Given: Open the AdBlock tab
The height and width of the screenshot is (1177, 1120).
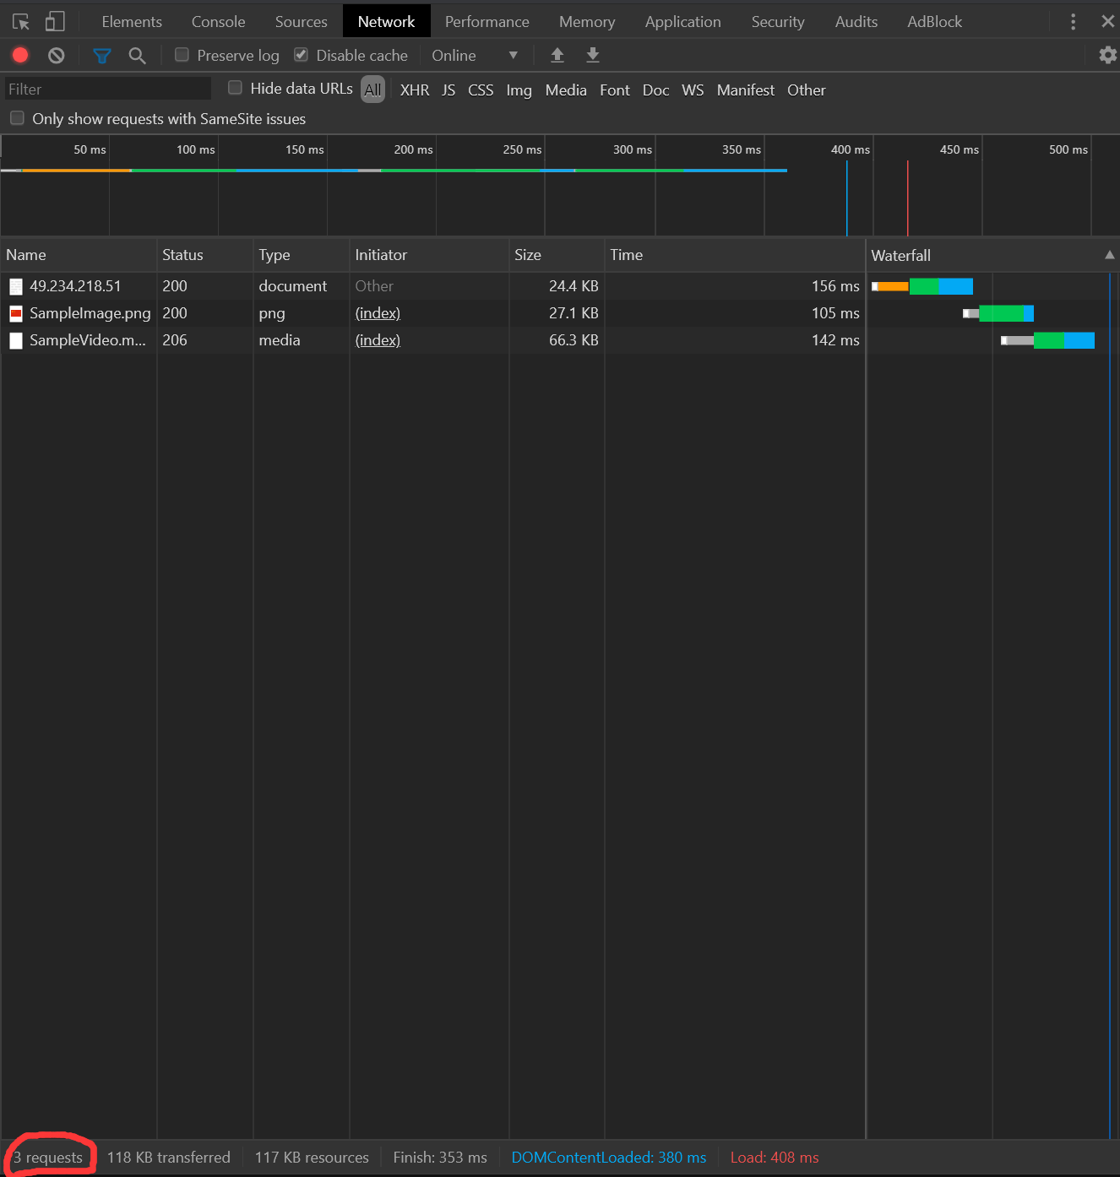Looking at the screenshot, I should coord(934,22).
